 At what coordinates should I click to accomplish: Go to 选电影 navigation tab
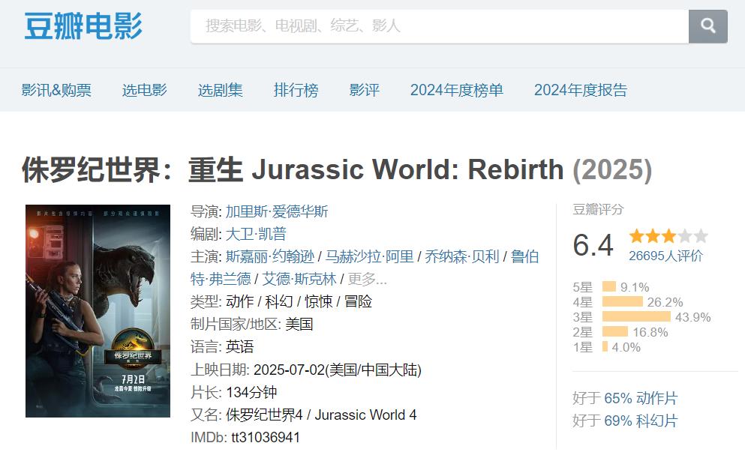(145, 90)
